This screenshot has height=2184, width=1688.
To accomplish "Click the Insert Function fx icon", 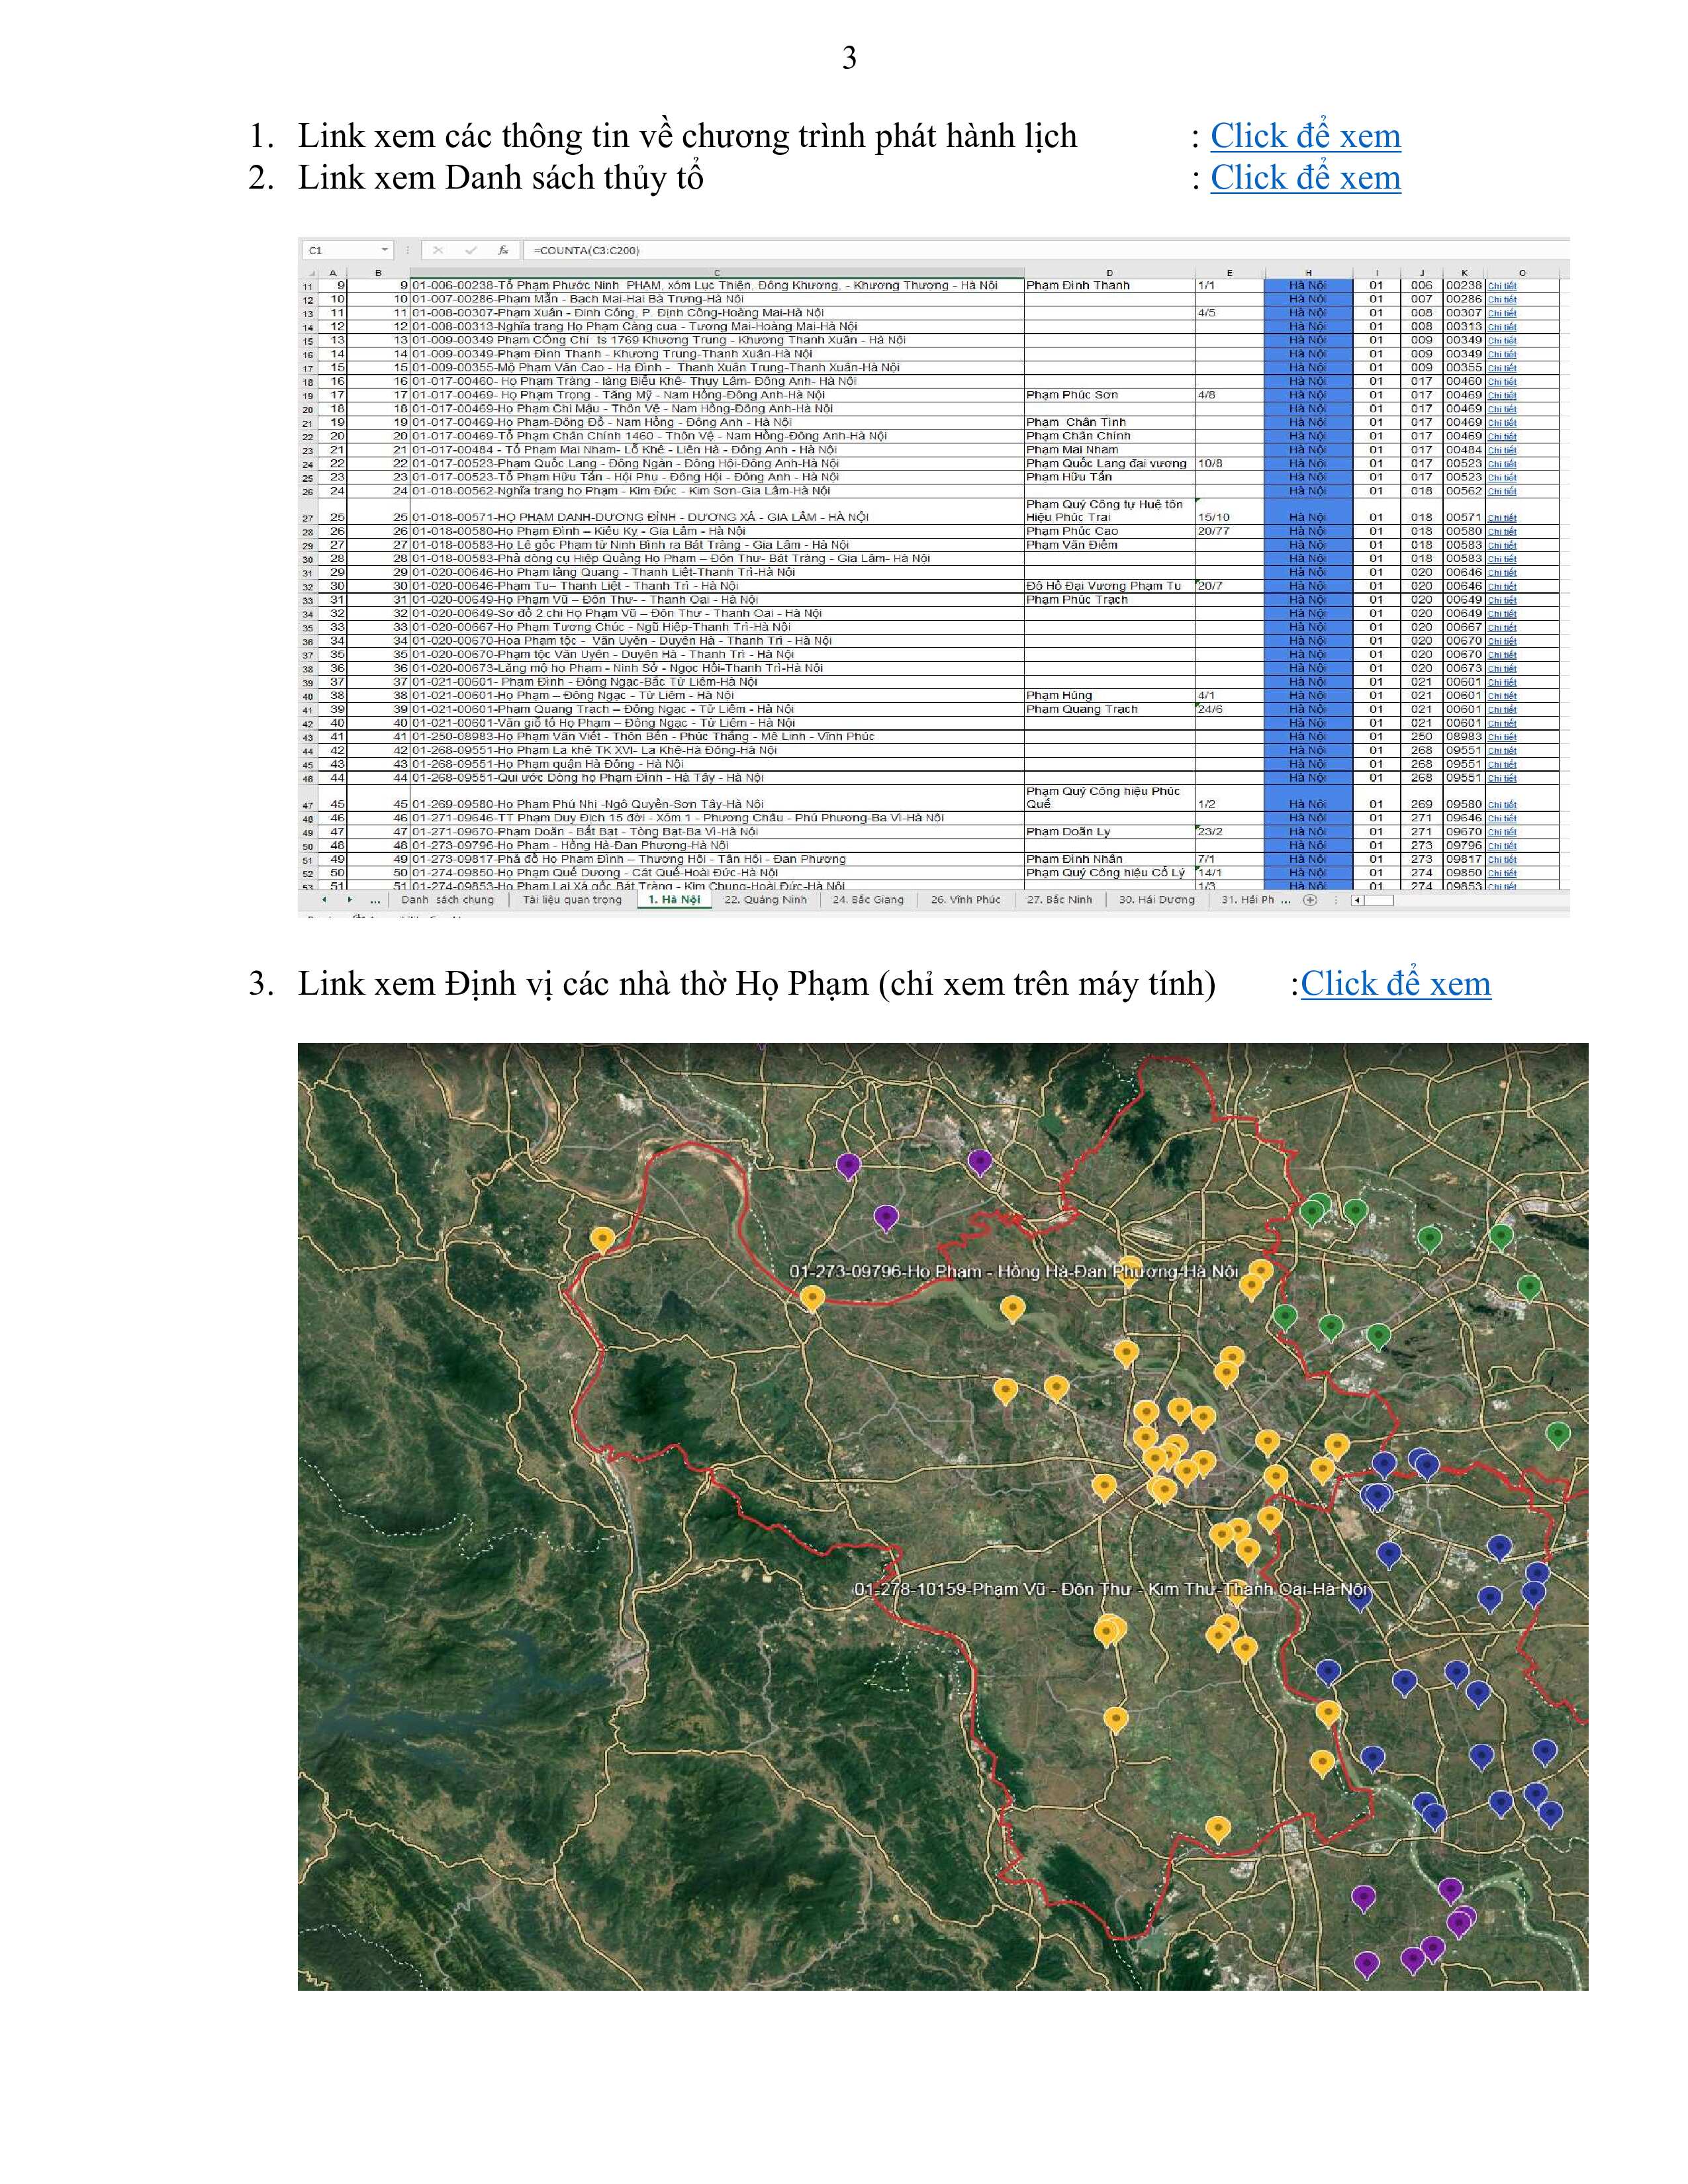I will (x=503, y=250).
